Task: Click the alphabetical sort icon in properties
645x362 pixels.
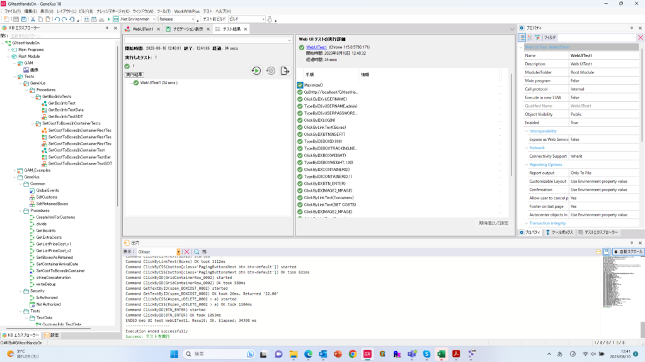Action: click(x=529, y=37)
